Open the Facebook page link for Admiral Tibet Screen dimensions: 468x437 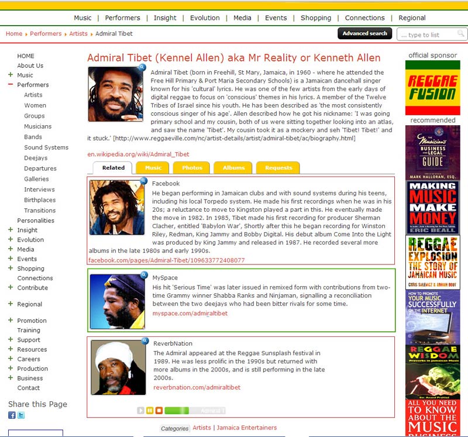pyautogui.click(x=166, y=260)
